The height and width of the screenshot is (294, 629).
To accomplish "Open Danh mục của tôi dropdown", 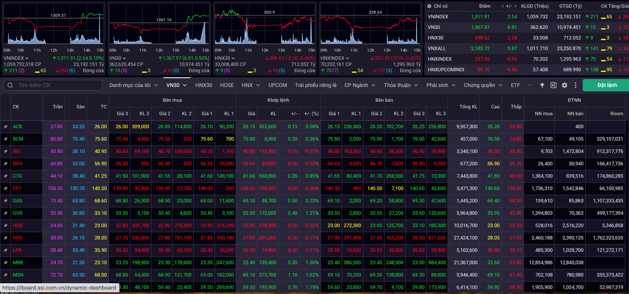I will (x=133, y=85).
